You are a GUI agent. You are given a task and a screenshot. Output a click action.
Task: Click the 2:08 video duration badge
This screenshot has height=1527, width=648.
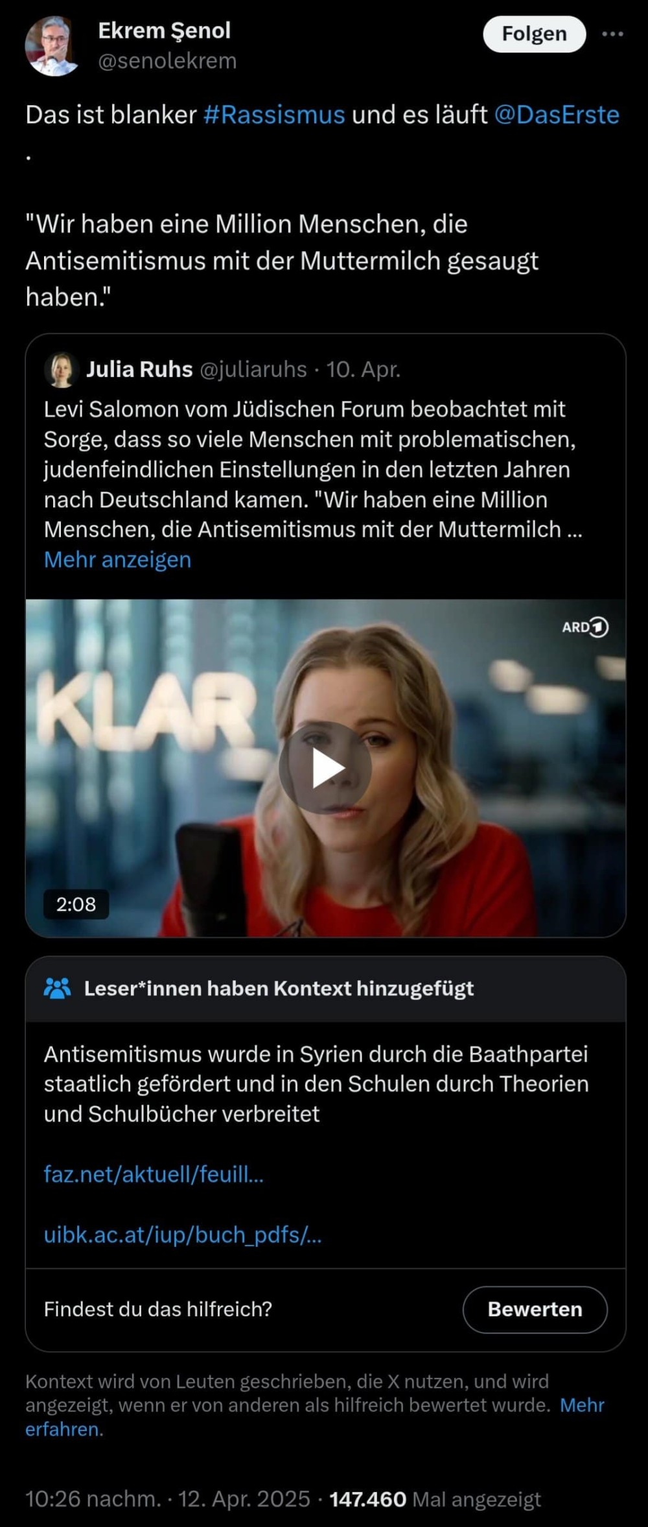pyautogui.click(x=76, y=904)
